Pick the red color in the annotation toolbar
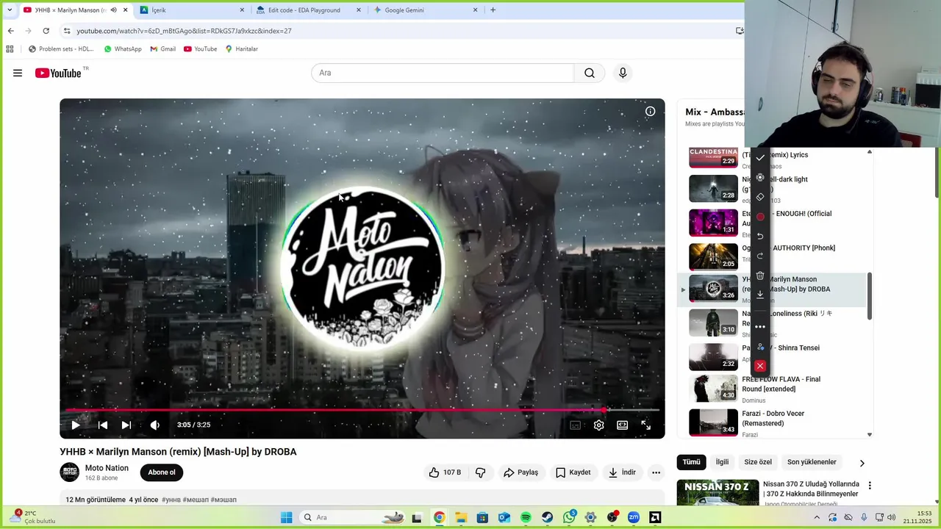This screenshot has width=941, height=529. pyautogui.click(x=760, y=217)
